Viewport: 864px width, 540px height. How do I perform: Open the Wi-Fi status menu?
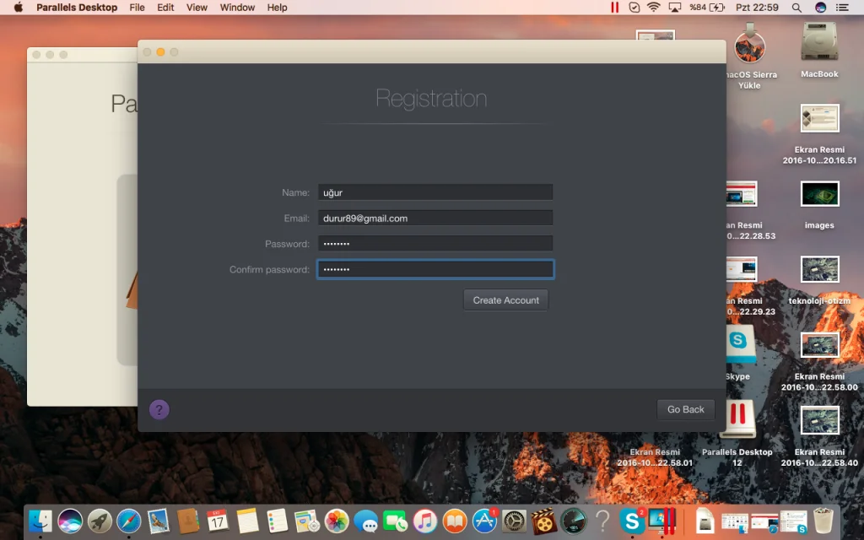(653, 8)
